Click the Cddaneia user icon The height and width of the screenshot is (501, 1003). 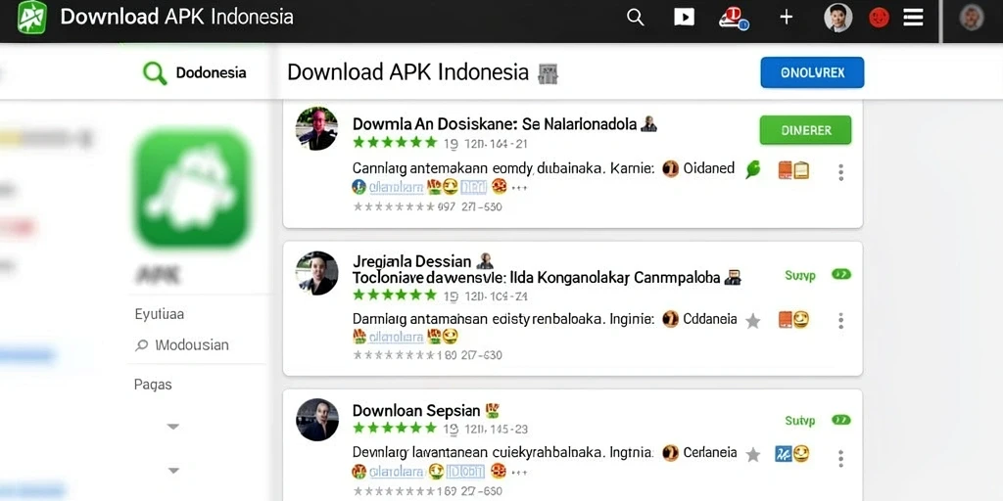(x=670, y=319)
